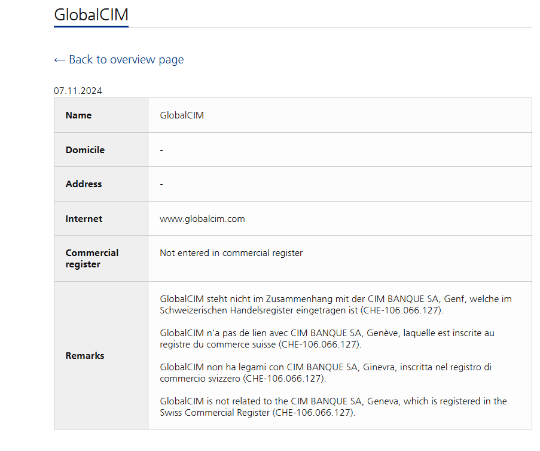540x451 pixels.
Task: Click the GlobalCIM page heading
Action: [91, 15]
